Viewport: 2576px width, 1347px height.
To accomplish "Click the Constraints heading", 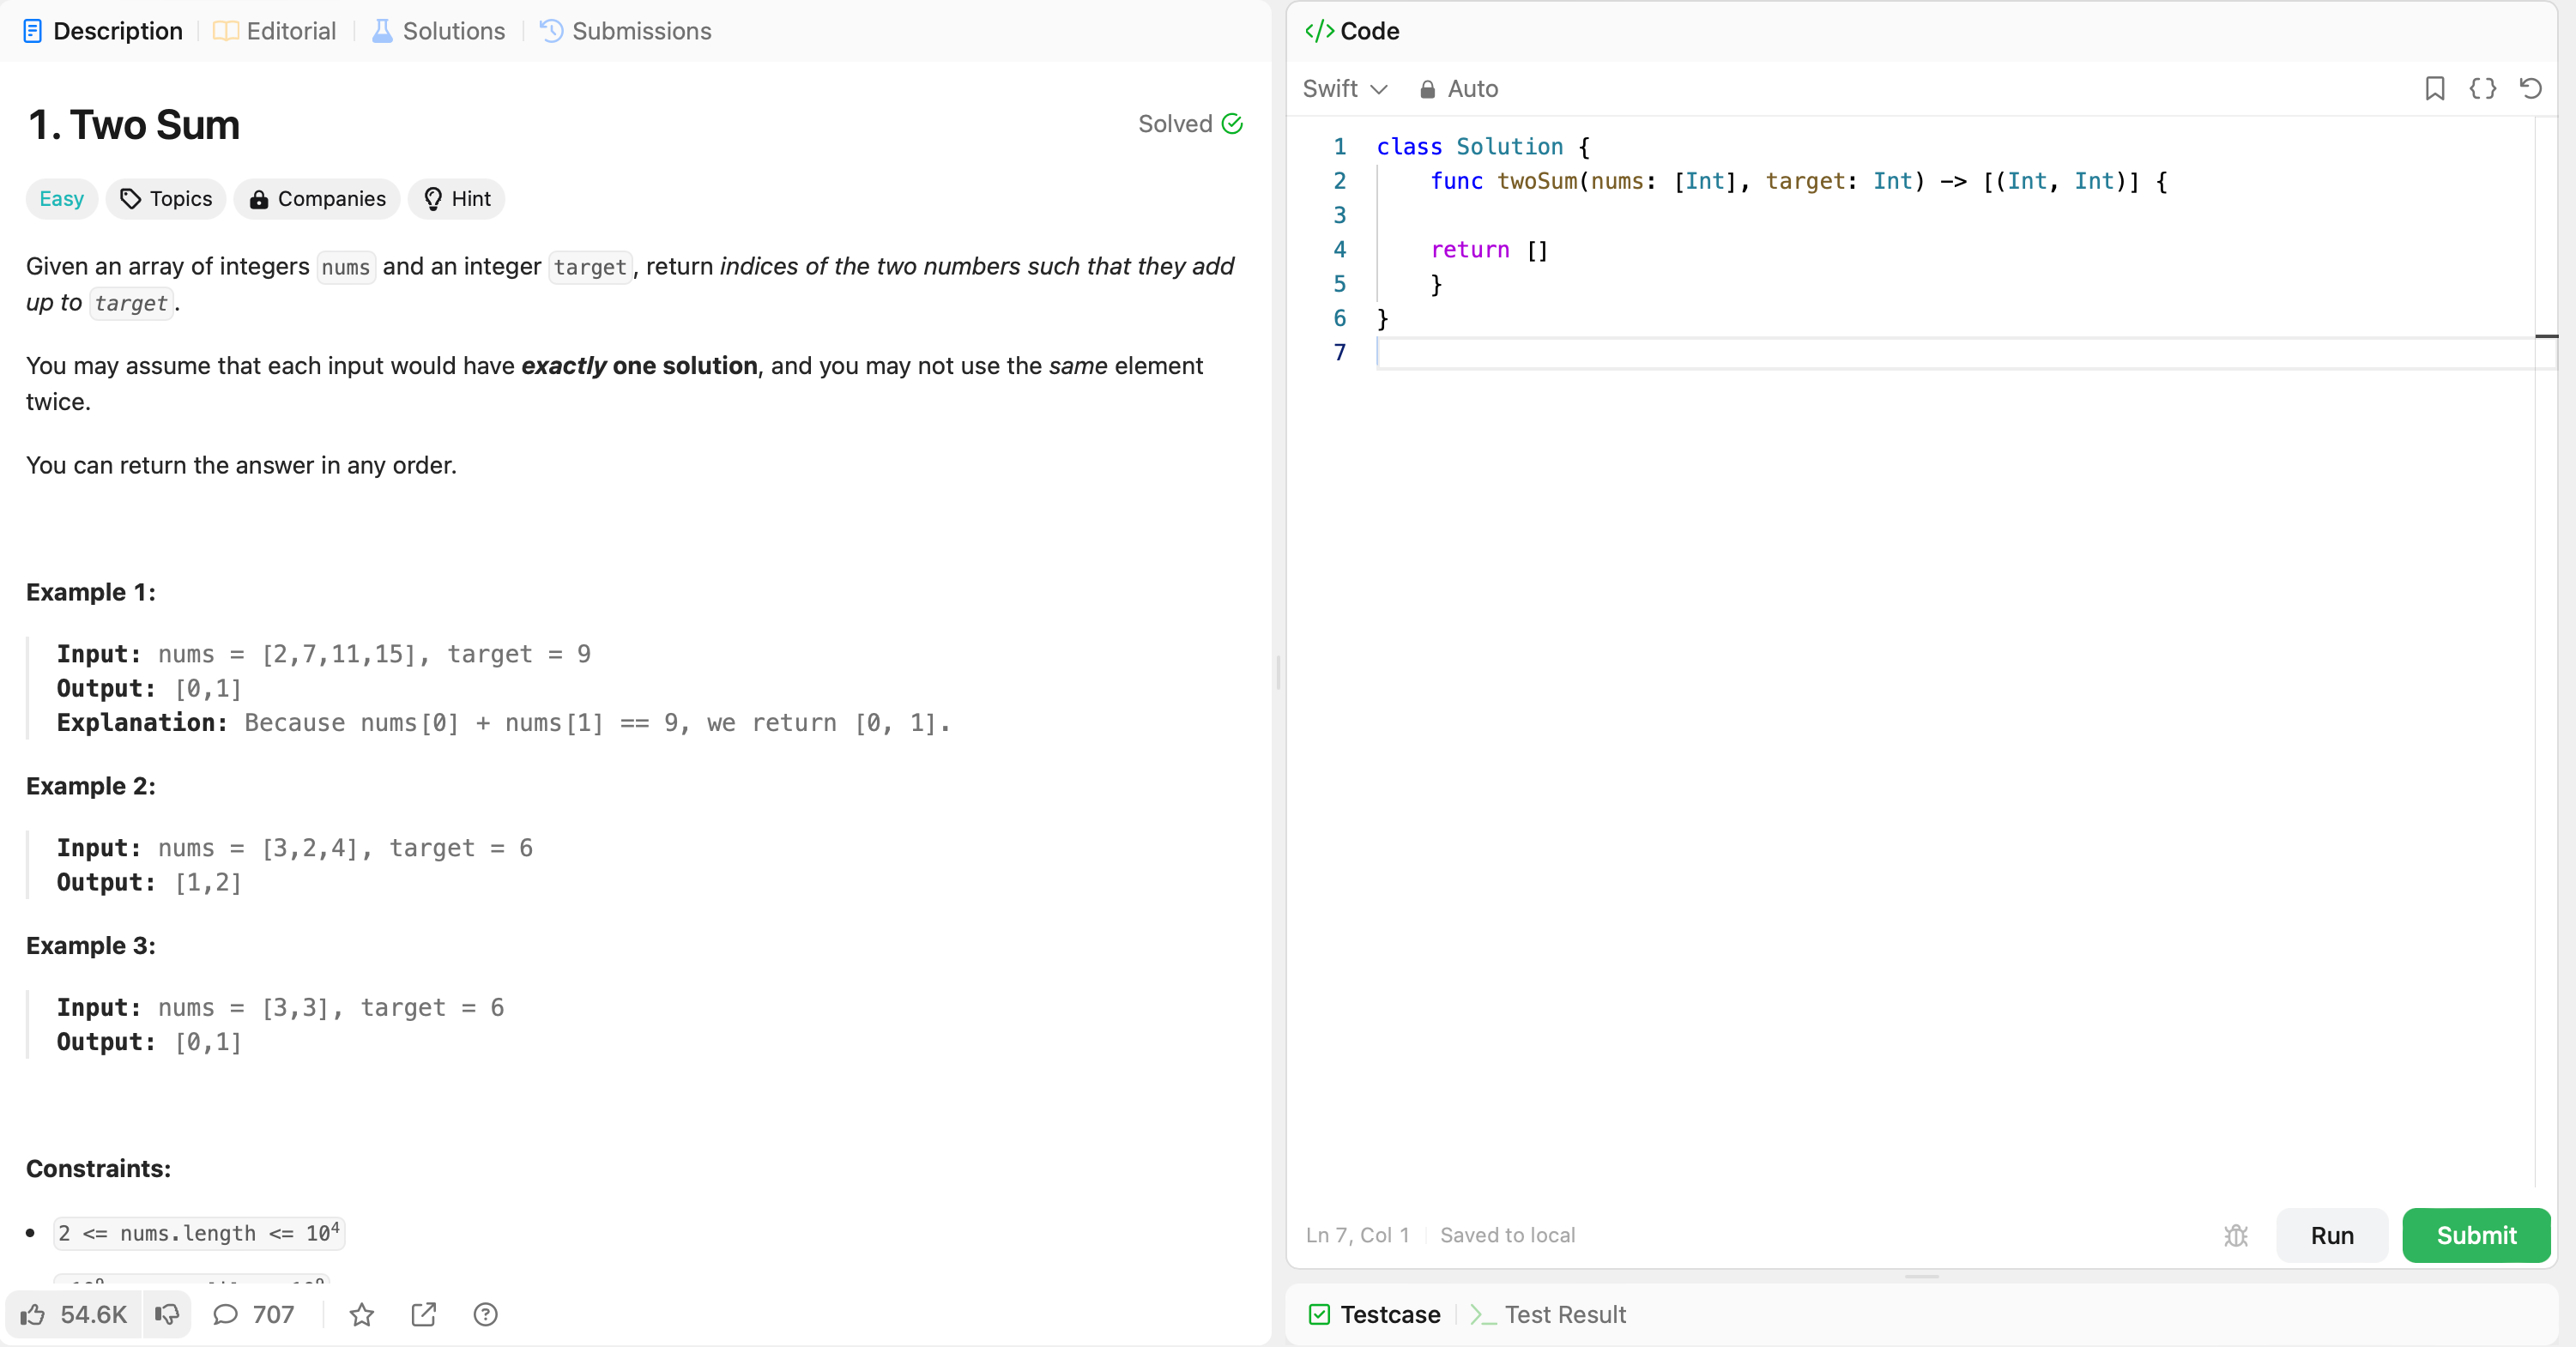I will pyautogui.click(x=98, y=1169).
